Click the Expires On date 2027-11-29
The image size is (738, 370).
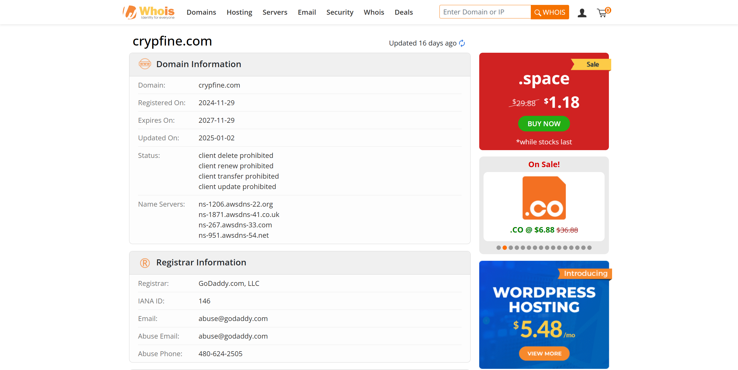pos(216,120)
